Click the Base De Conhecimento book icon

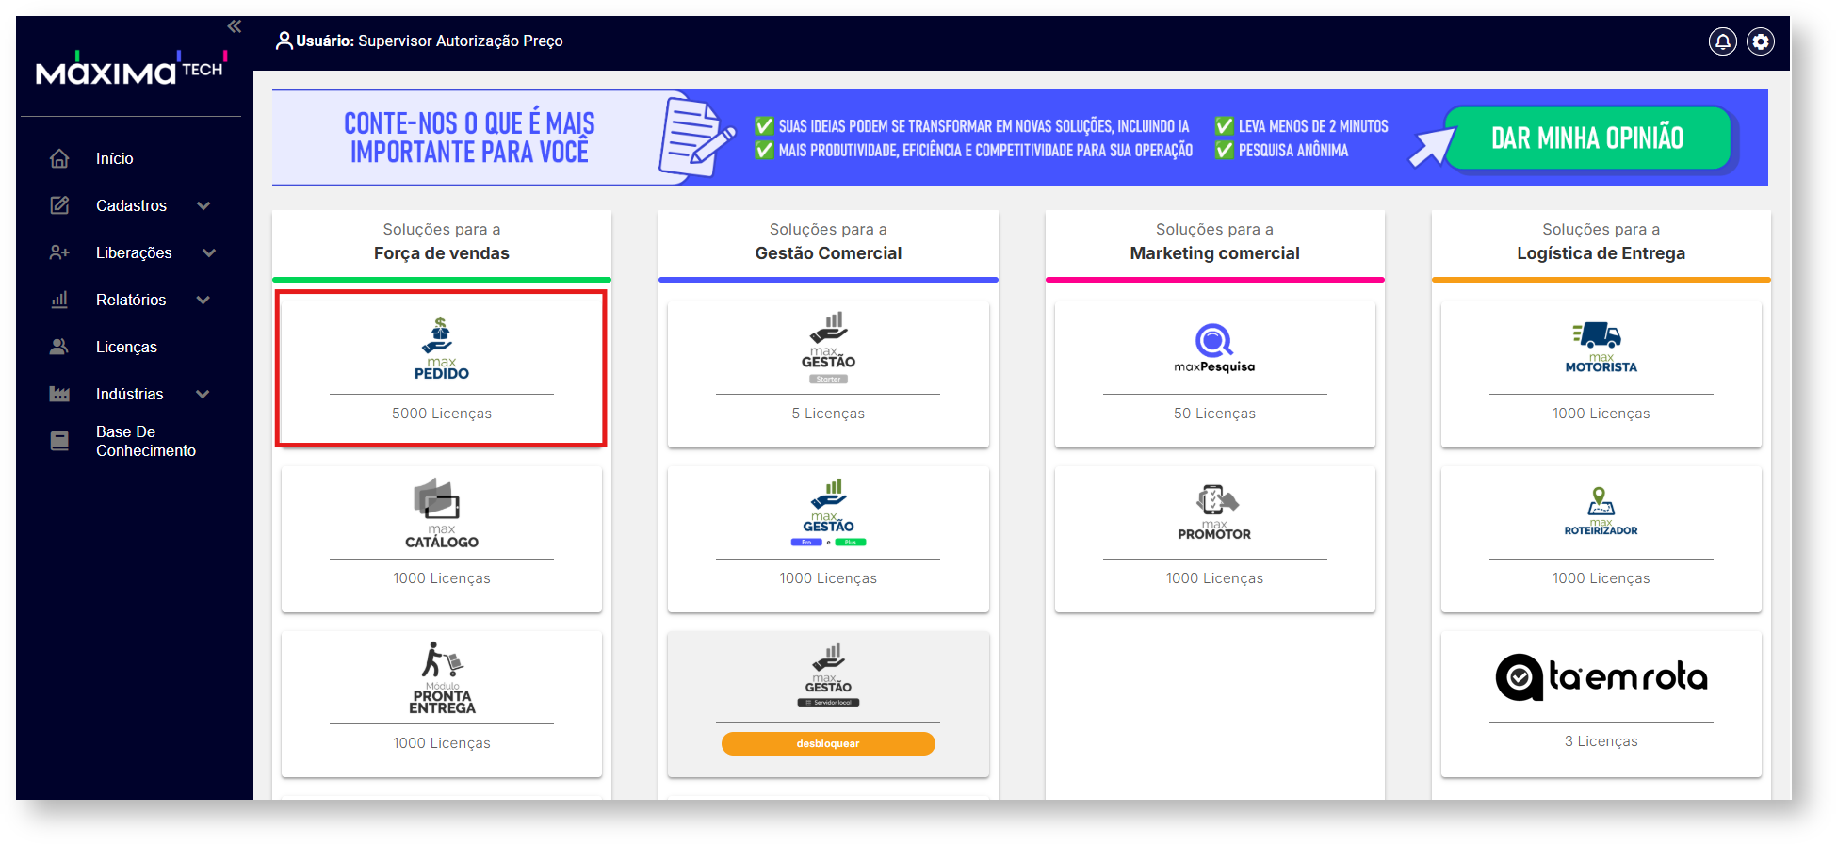59,441
